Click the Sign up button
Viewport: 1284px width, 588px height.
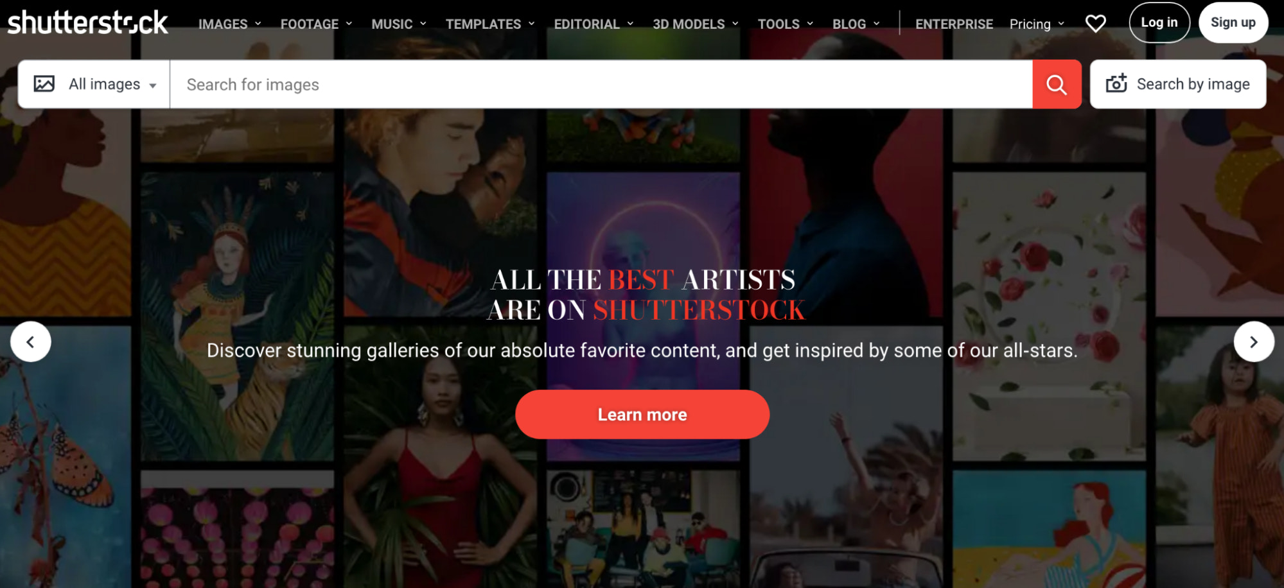(1233, 22)
